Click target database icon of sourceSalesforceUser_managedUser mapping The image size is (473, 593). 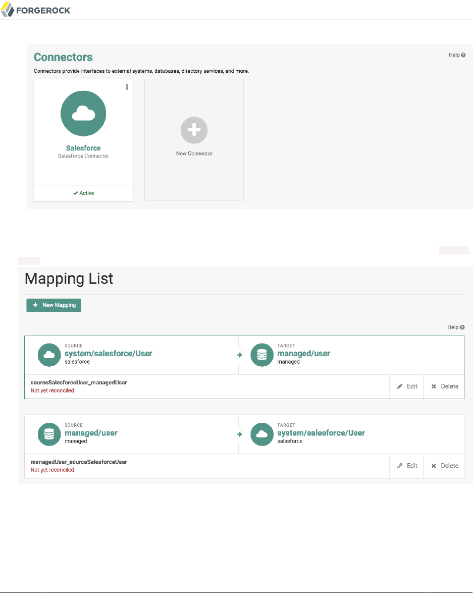(262, 355)
